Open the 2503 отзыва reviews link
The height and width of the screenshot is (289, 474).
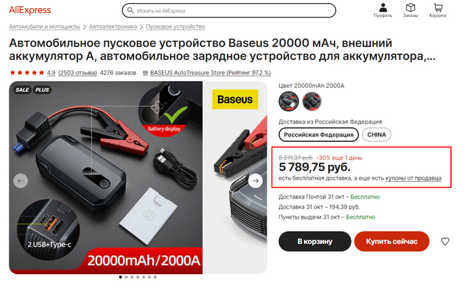coord(77,73)
